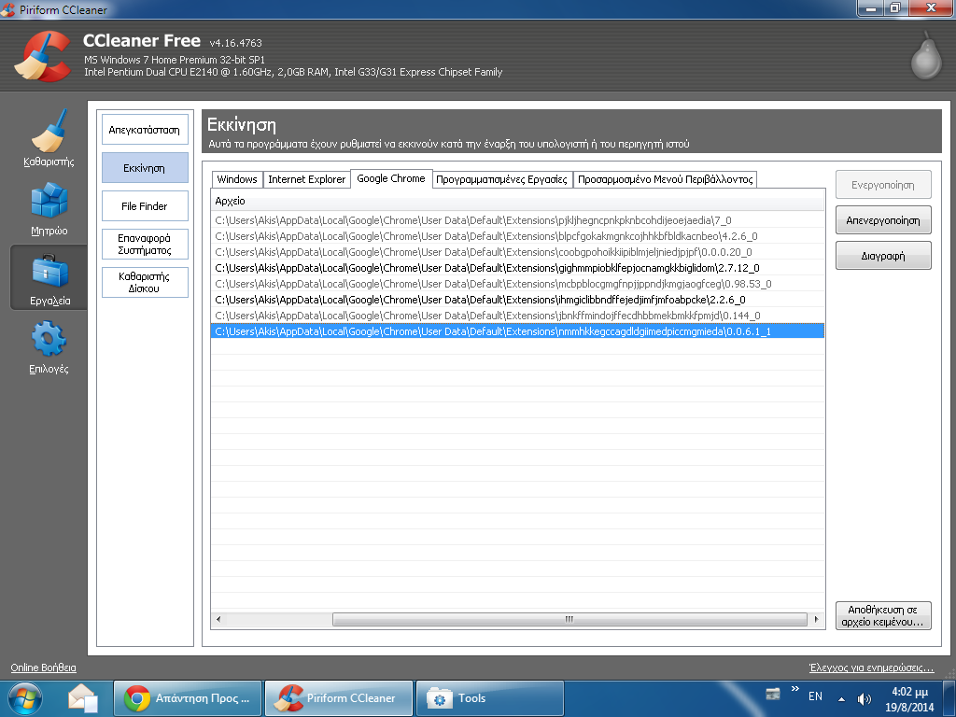956x717 pixels.
Task: Show hidden tray icons arrow
Action: (841, 699)
